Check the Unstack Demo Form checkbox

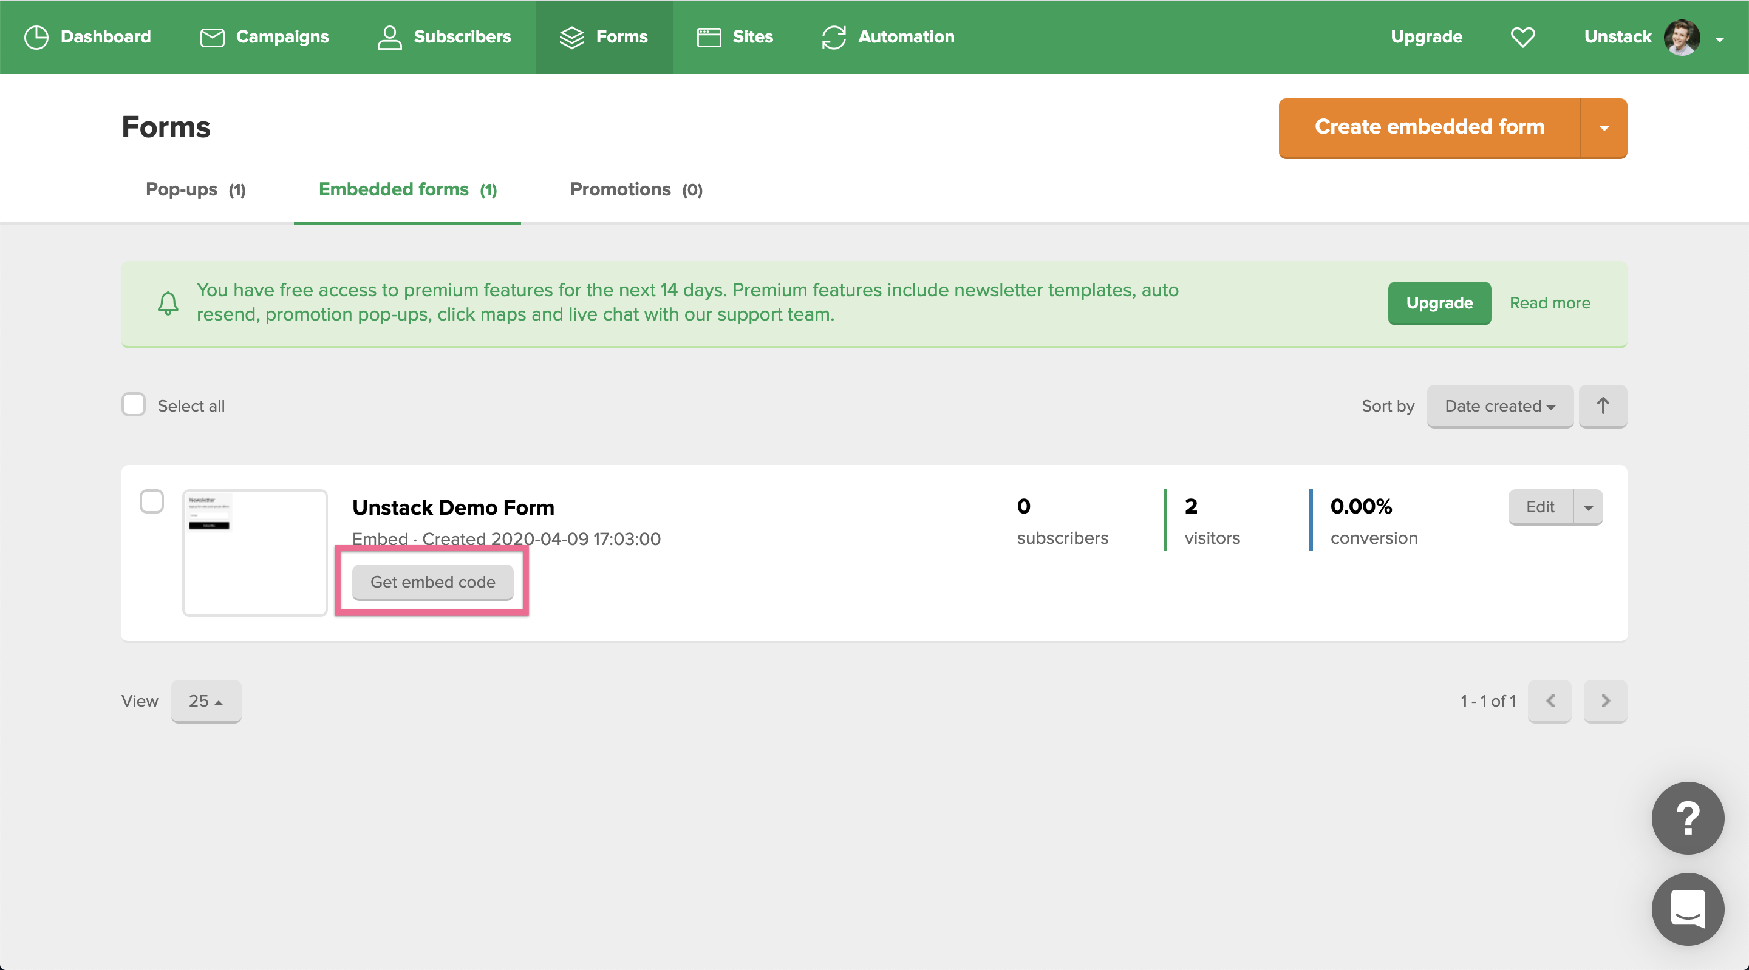click(x=152, y=501)
